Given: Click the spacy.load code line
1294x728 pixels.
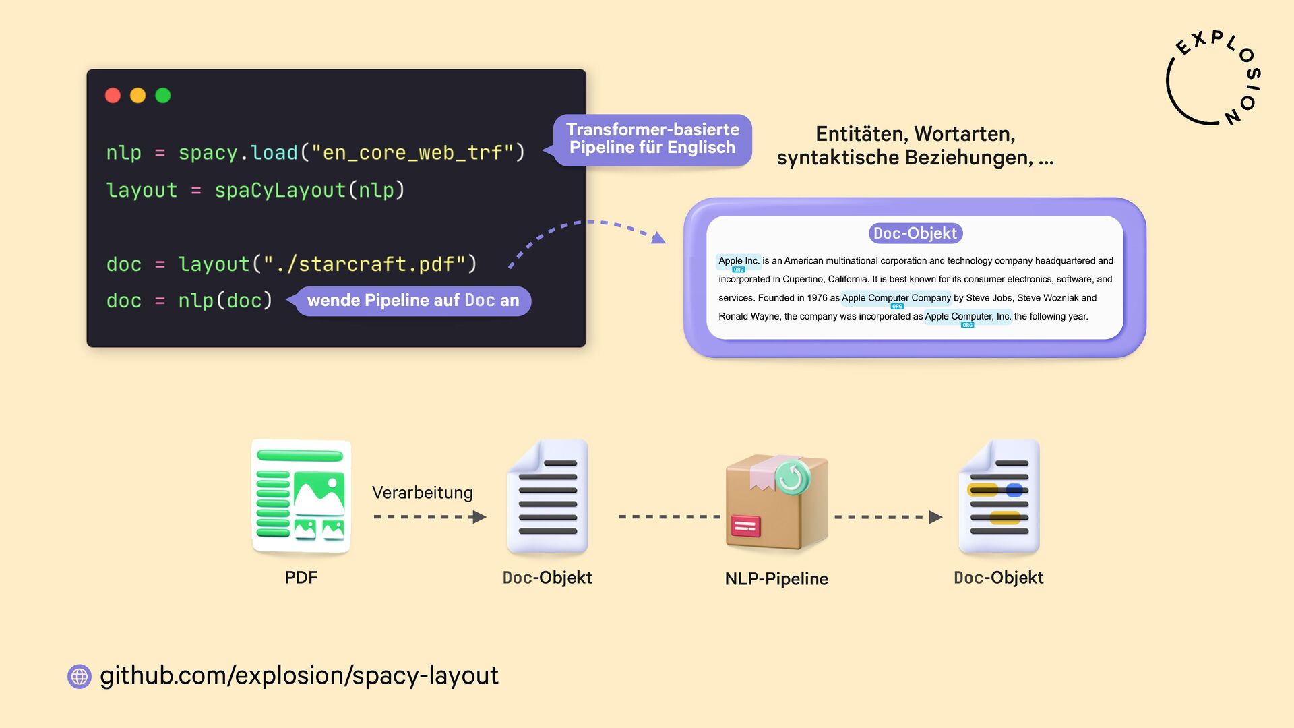Looking at the screenshot, I should [315, 153].
